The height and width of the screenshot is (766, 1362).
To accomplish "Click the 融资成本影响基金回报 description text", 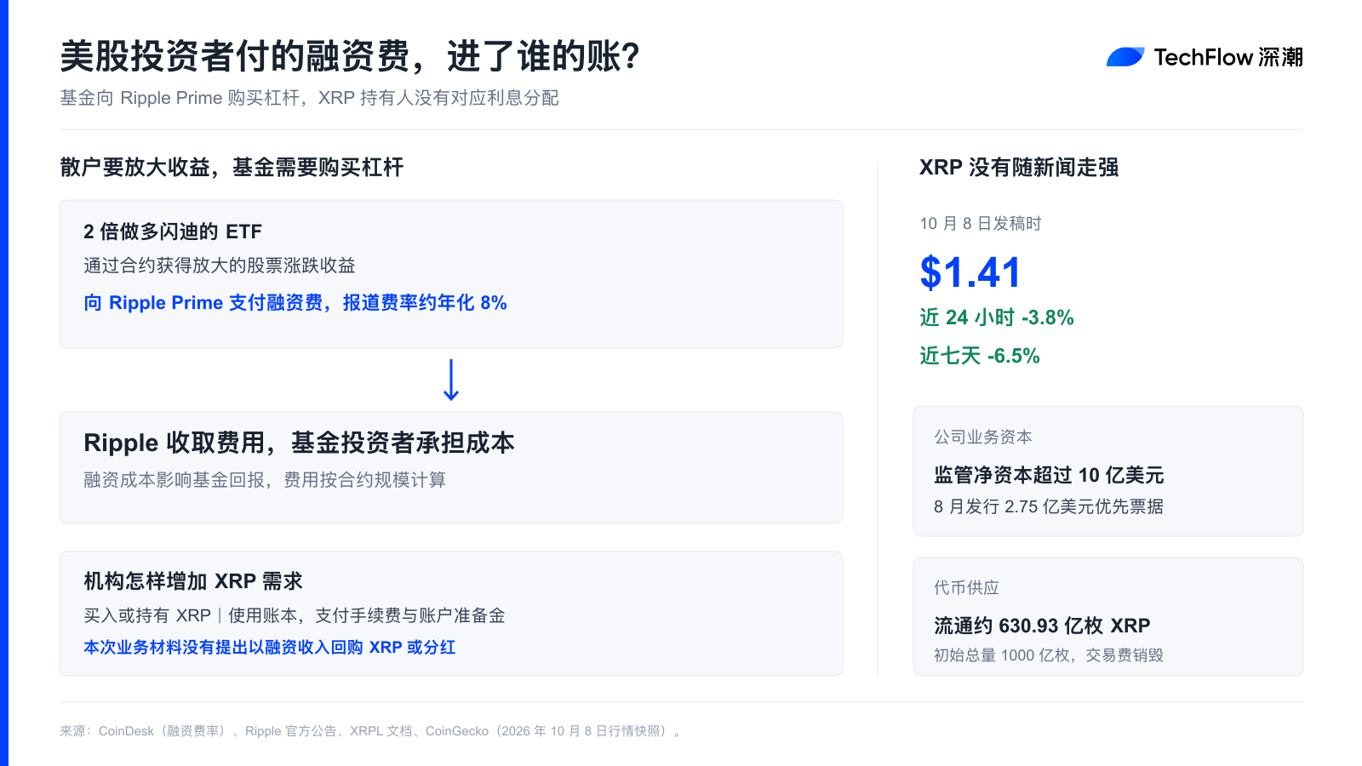I will point(265,480).
